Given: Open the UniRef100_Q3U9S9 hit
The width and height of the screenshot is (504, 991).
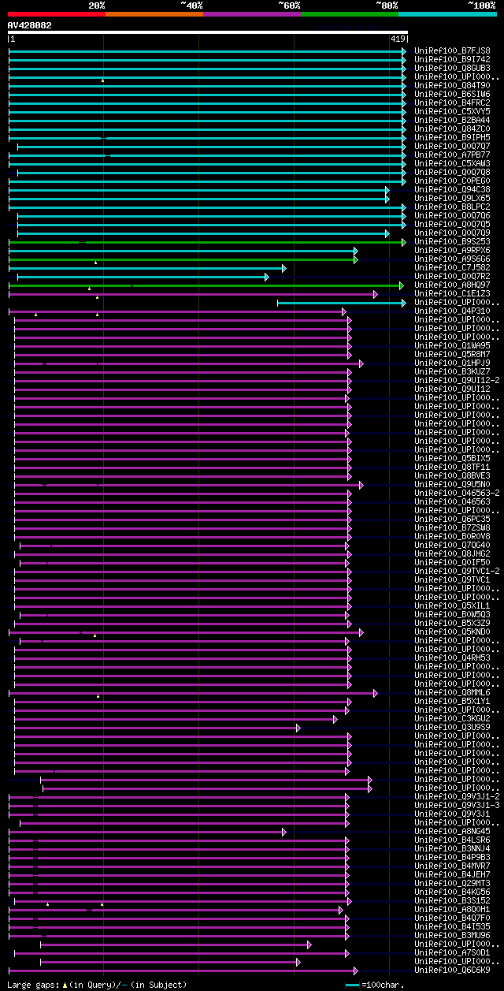Looking at the screenshot, I should coord(452,727).
